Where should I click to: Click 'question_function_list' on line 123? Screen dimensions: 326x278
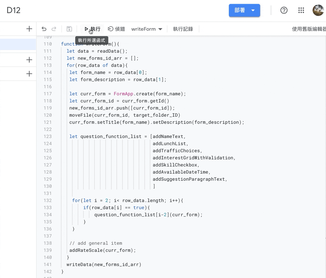tap(111, 136)
